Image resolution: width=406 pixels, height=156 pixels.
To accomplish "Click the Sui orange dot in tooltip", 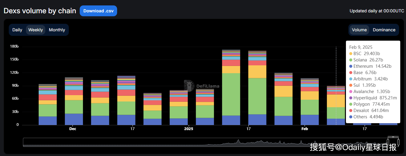I will tap(351, 85).
